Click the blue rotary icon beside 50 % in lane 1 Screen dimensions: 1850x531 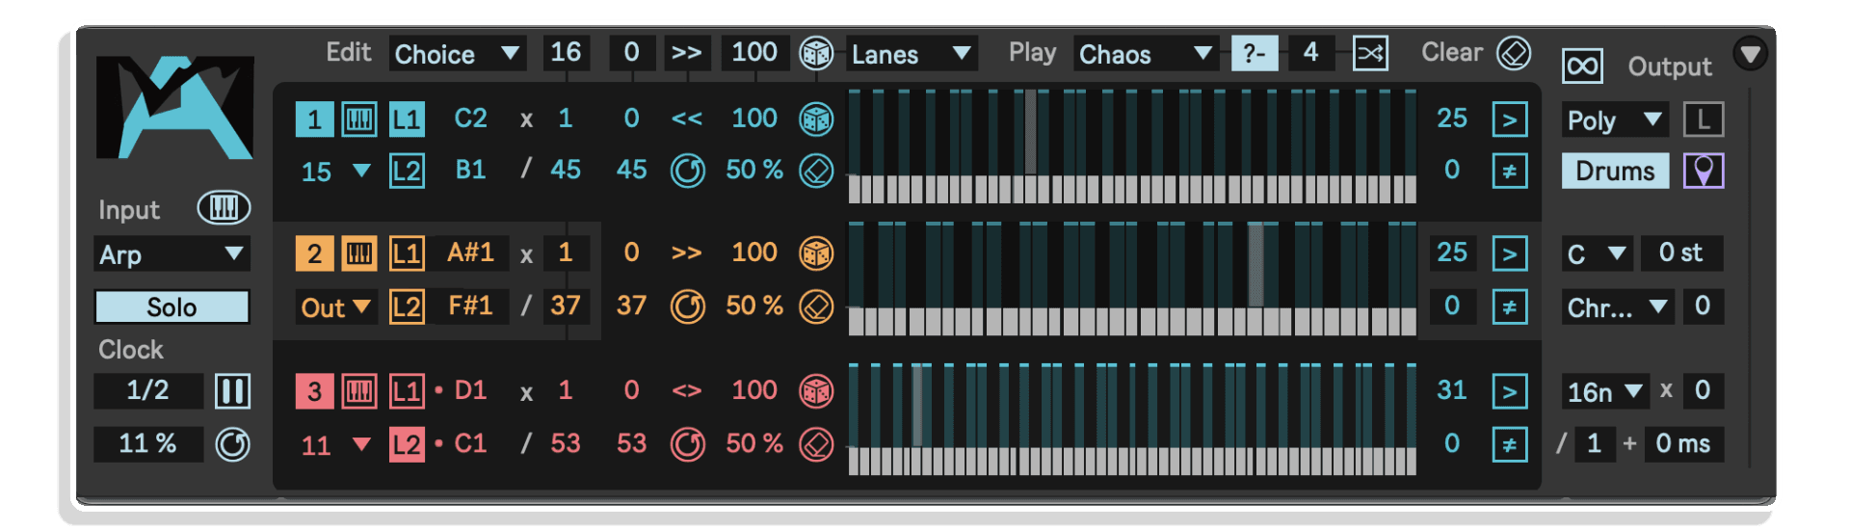(688, 172)
